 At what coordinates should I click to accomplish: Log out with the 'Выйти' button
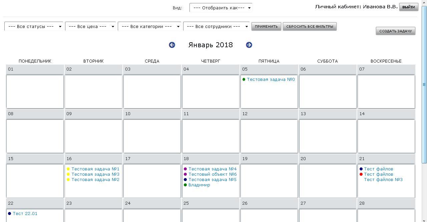pyautogui.click(x=409, y=7)
